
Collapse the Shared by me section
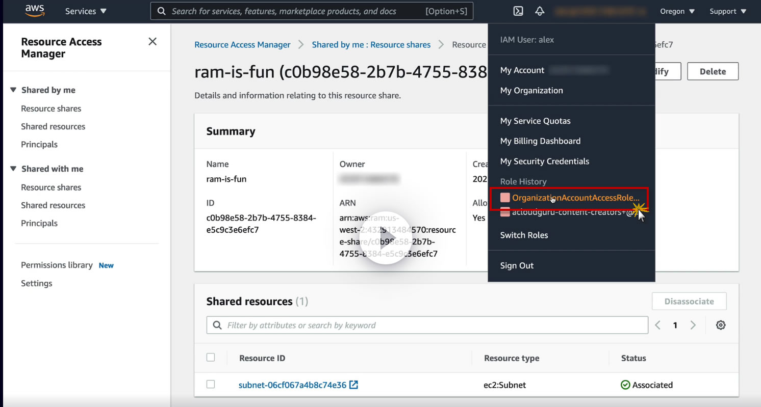[14, 90]
